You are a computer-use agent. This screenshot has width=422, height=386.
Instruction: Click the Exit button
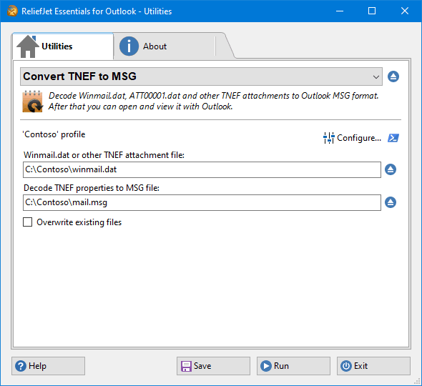click(373, 366)
